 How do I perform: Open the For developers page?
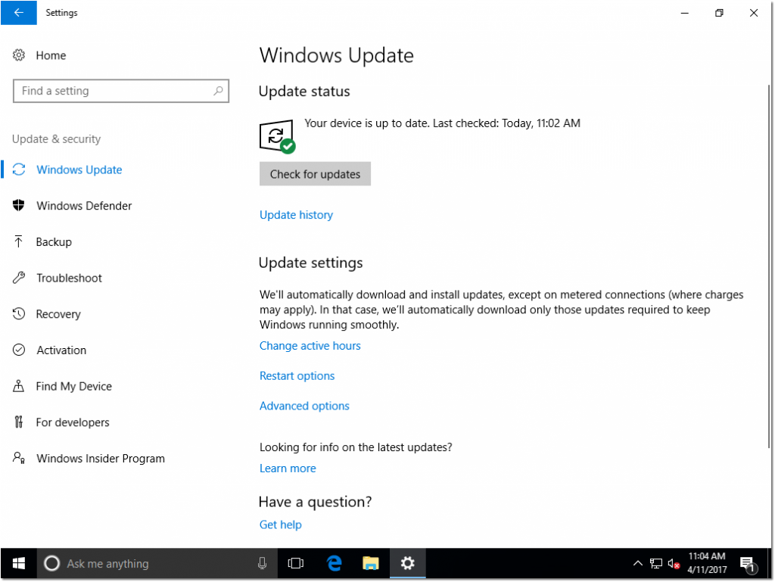(73, 422)
